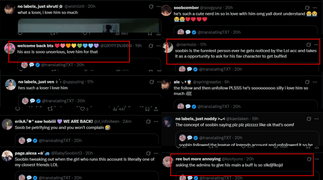The width and height of the screenshot is (323, 180).
Task: Click the Grok icon on nierholic's tweet
Action: (308, 45)
